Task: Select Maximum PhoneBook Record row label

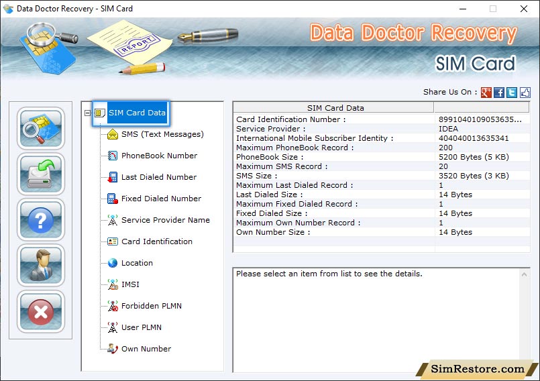Action: pos(294,148)
